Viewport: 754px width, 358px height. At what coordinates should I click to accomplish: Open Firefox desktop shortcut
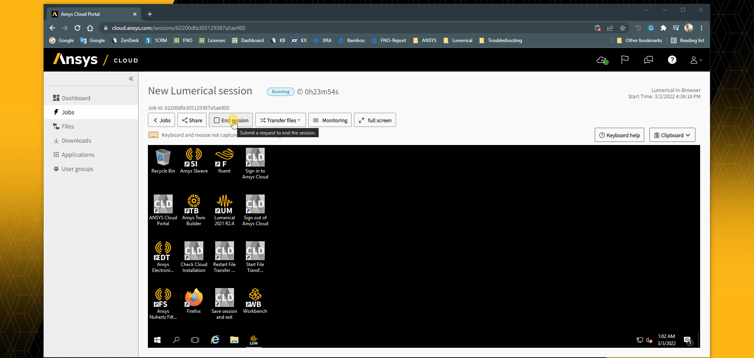pos(194,301)
